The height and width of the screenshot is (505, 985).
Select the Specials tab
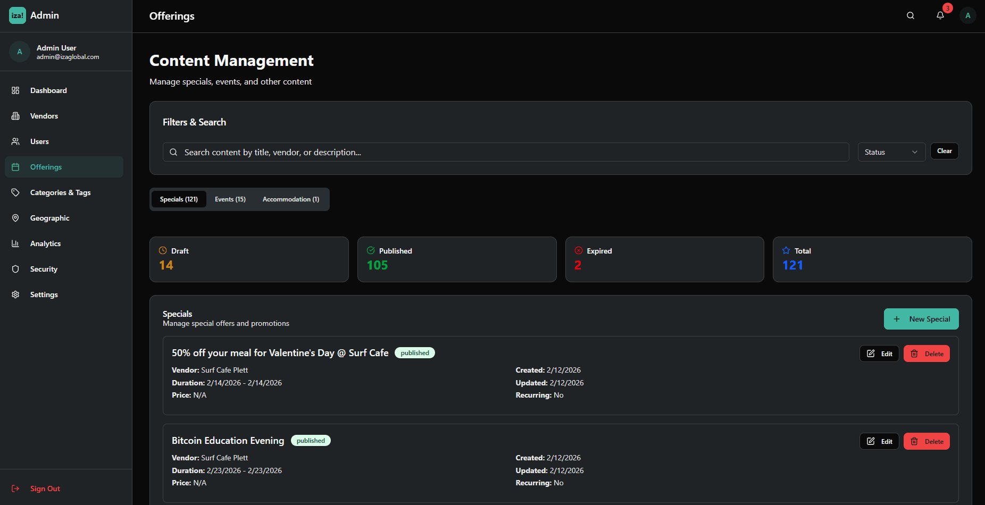coord(179,199)
